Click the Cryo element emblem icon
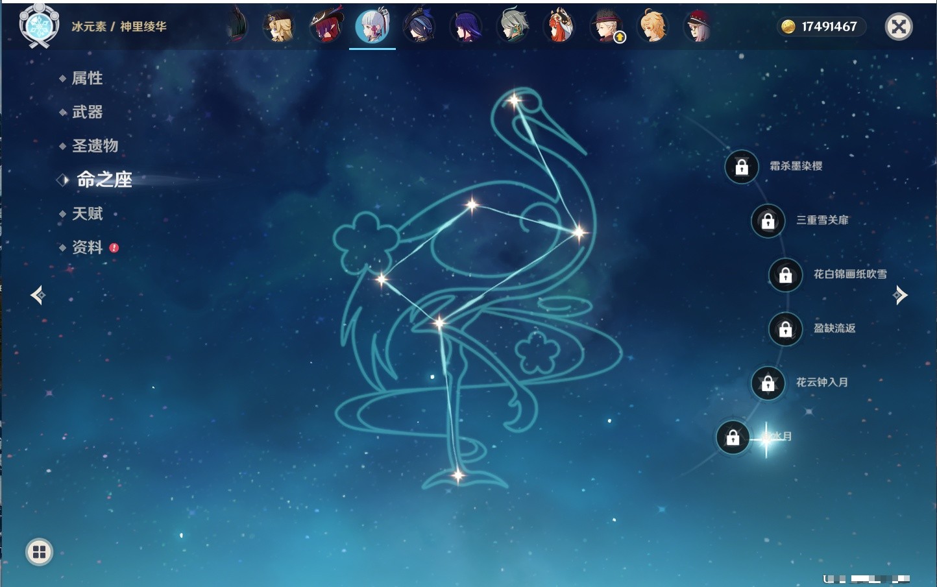 [39, 26]
